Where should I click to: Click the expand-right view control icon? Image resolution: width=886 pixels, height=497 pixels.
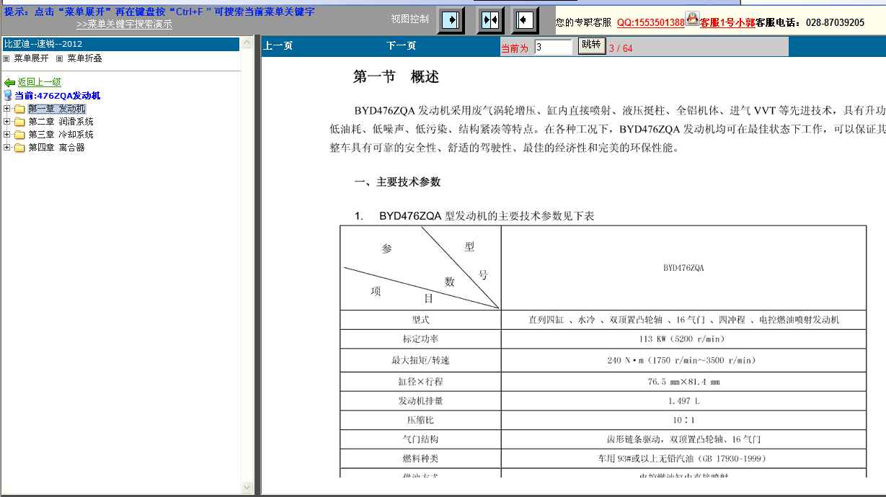pyautogui.click(x=451, y=20)
